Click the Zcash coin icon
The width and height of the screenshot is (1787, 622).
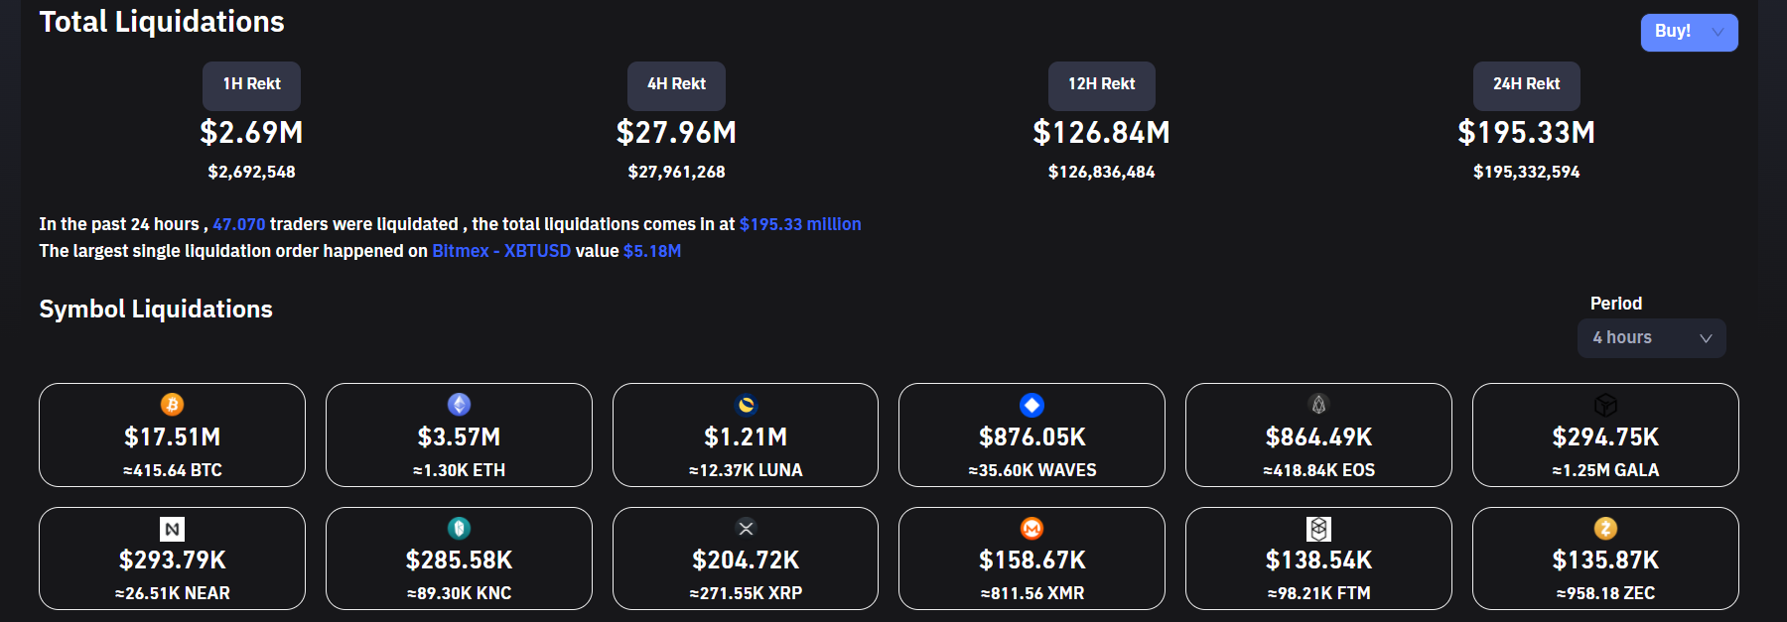[x=1605, y=529]
